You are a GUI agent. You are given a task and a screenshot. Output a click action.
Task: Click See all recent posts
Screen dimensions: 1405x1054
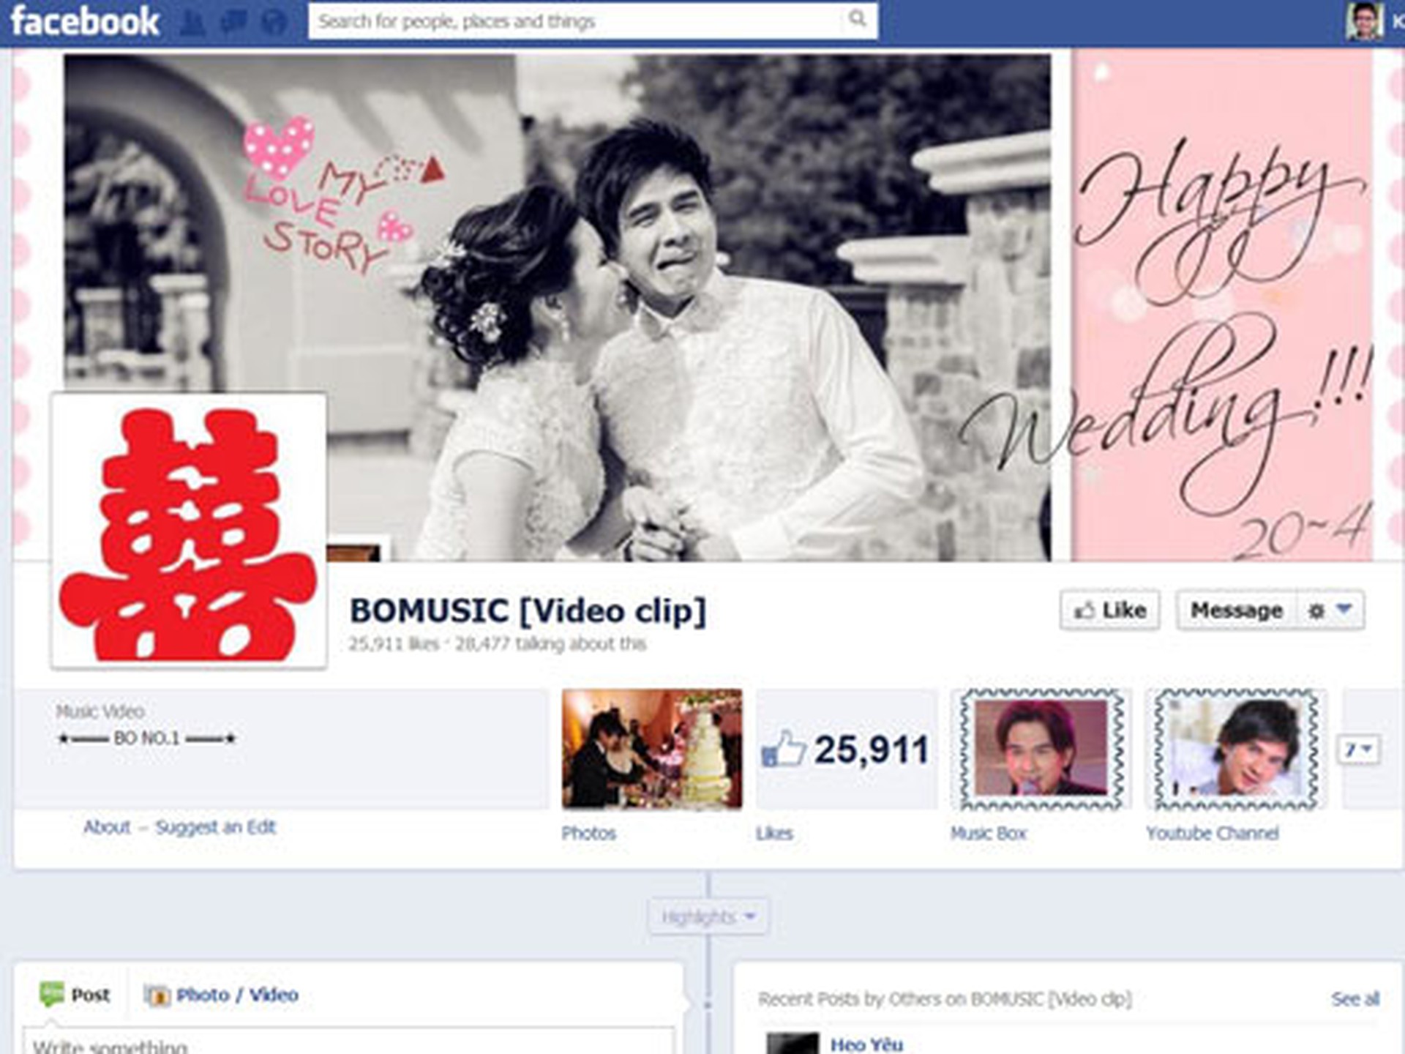[x=1355, y=999]
